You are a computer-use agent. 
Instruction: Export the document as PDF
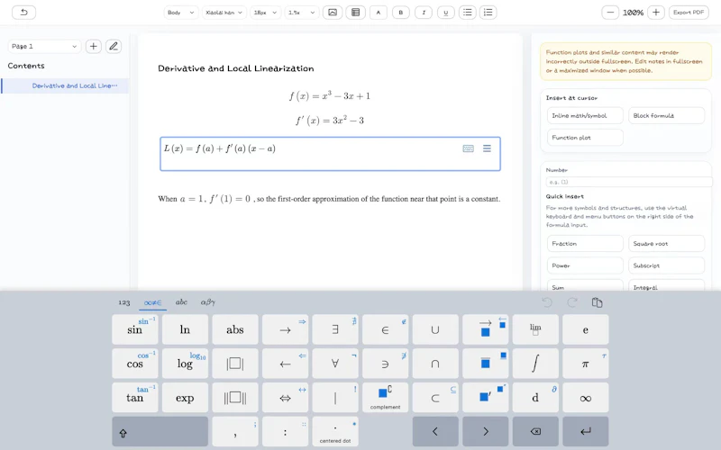tap(689, 13)
